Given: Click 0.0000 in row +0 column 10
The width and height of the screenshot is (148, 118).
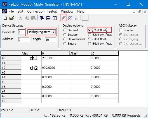Looking at the screenshot, I should pos(104,58).
